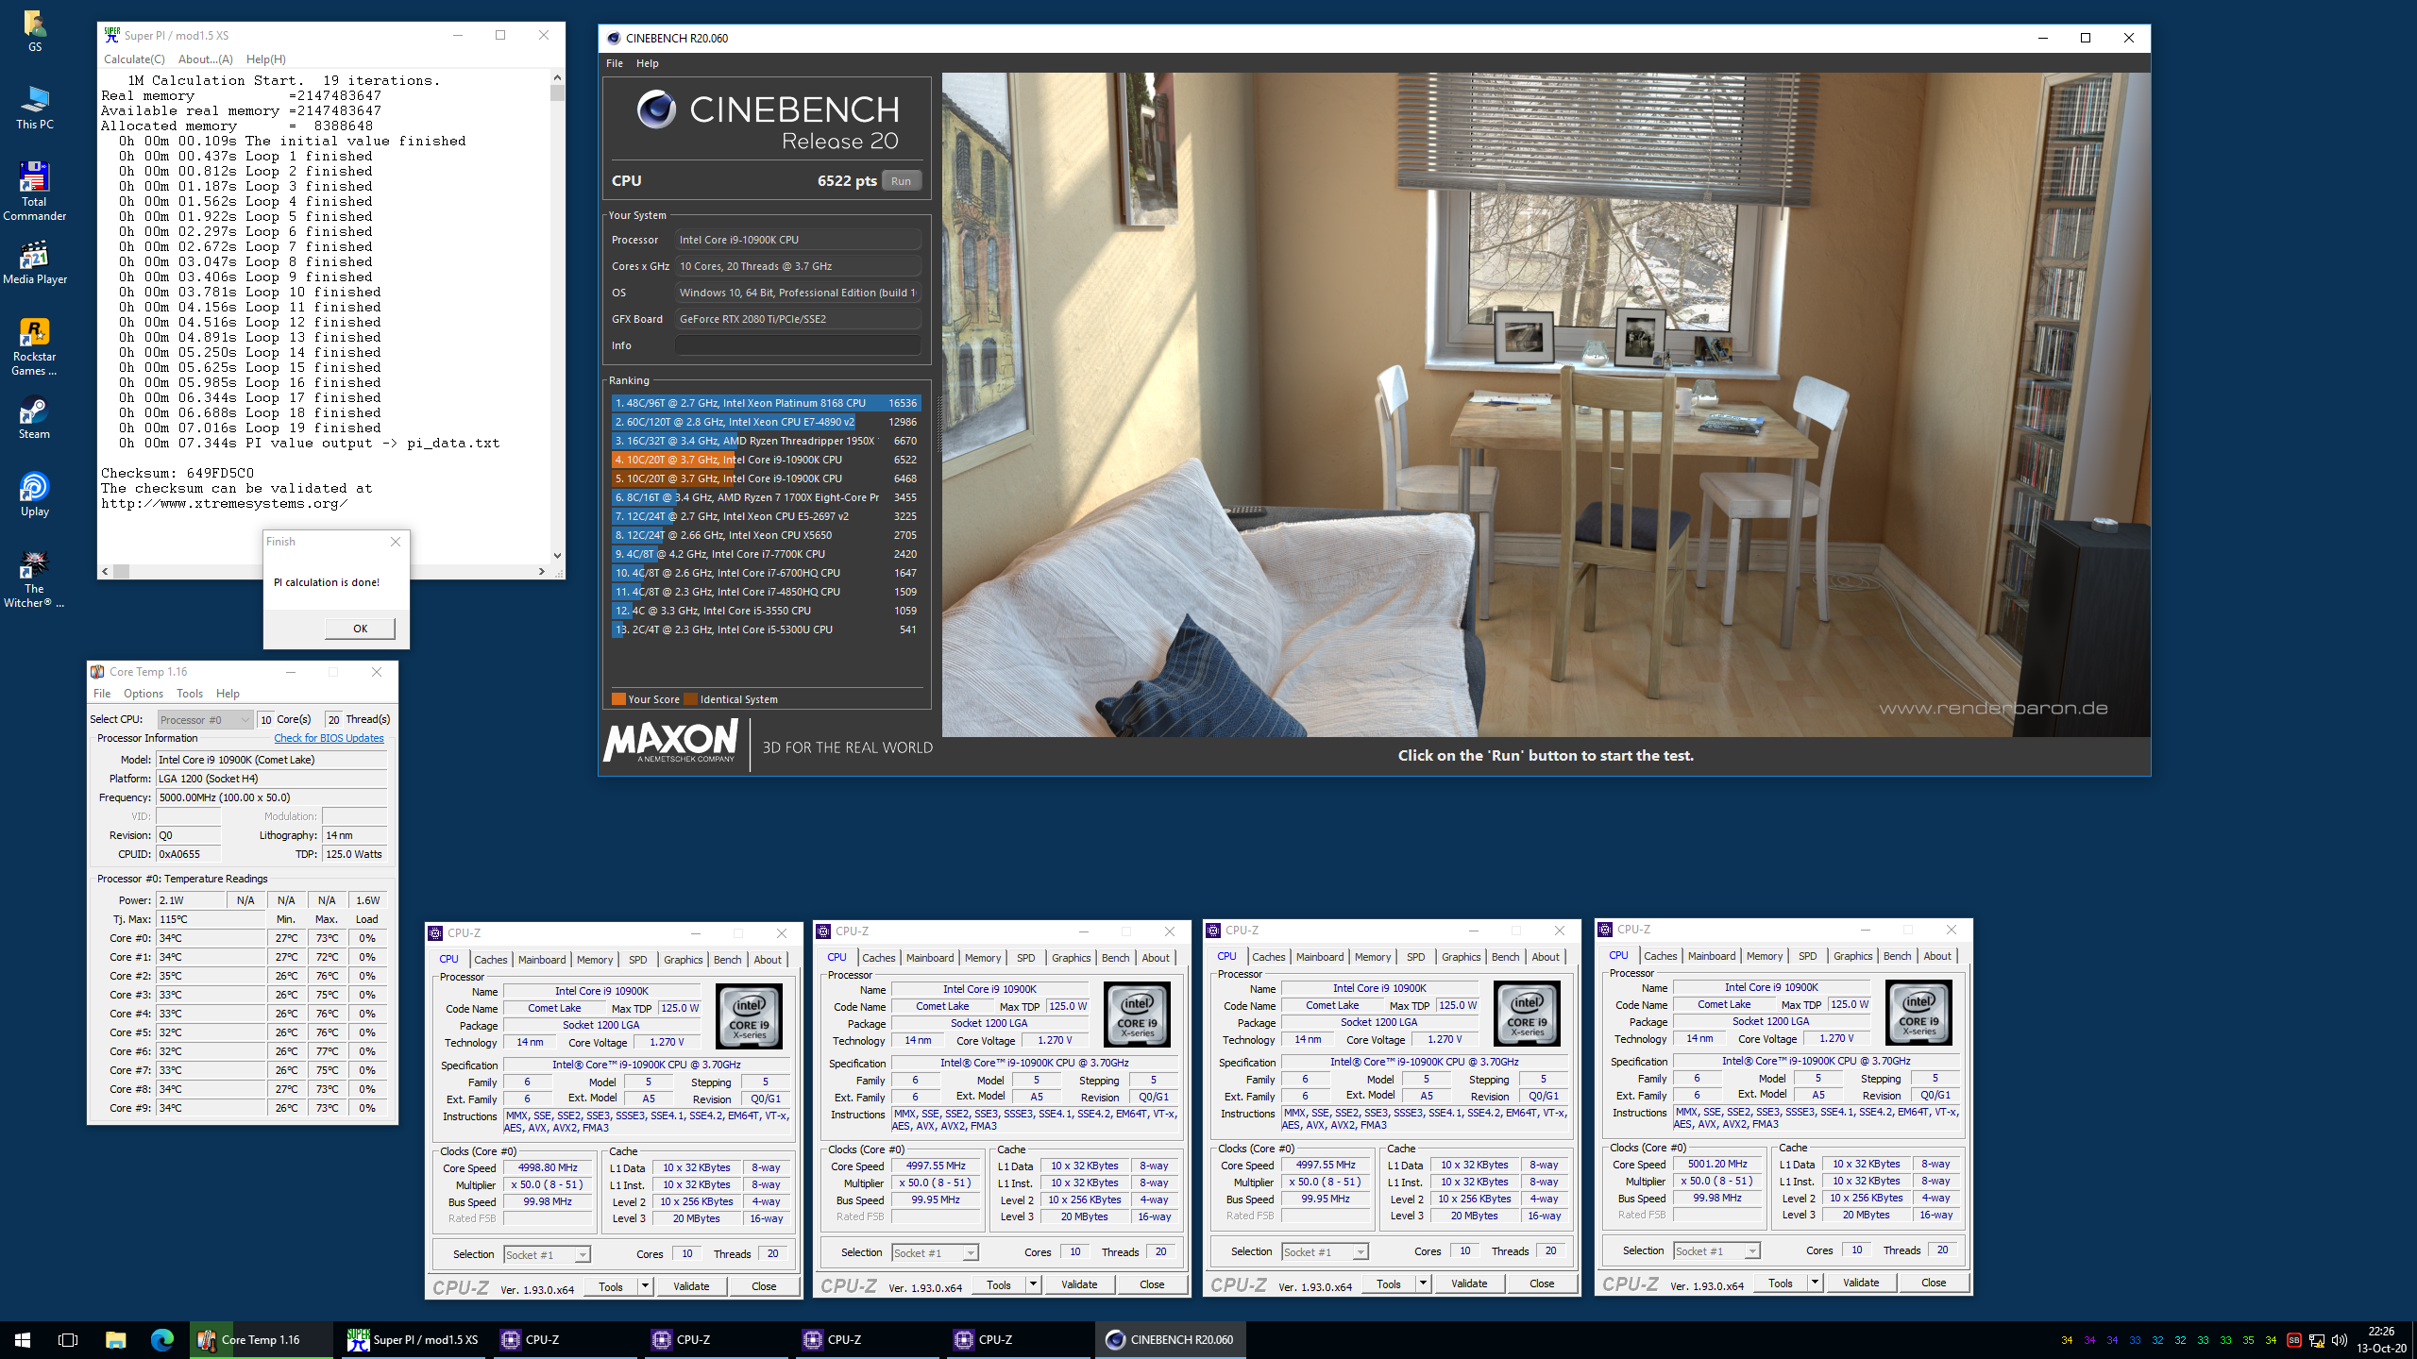Expand Processor #0 dropdown in Core Temp
This screenshot has width=2417, height=1359.
click(206, 720)
